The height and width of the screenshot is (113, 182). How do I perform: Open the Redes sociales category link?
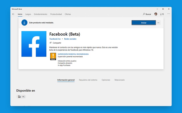[70, 39]
